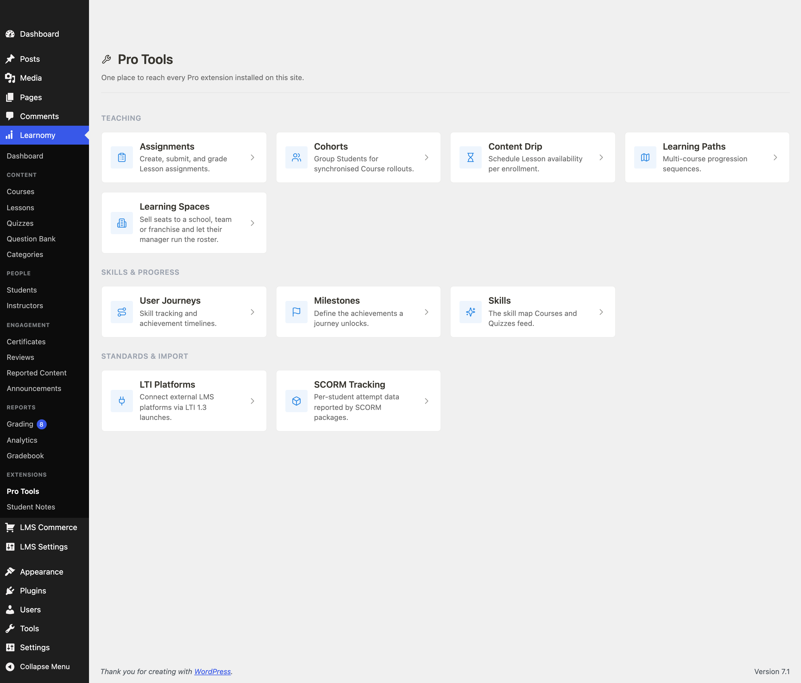Open Courses in the Learnomy submenu
Image resolution: width=801 pixels, height=683 pixels.
pos(21,192)
